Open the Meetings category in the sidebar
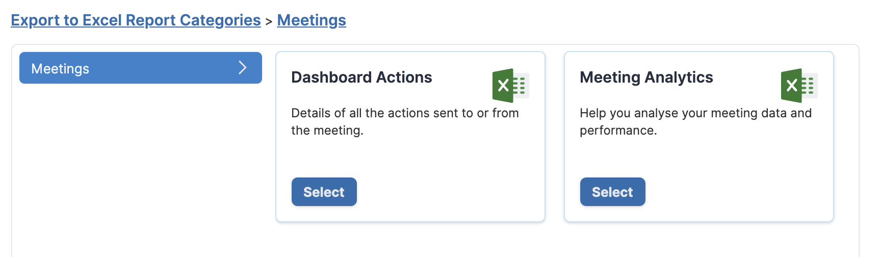The width and height of the screenshot is (880, 257). (x=141, y=68)
